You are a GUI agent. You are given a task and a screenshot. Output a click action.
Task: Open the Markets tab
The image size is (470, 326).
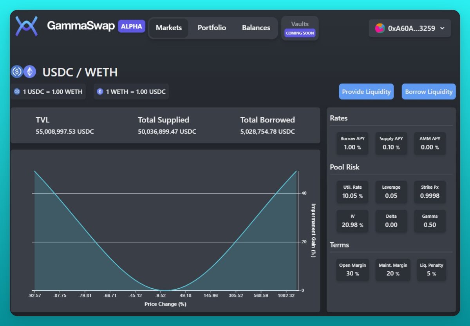169,28
